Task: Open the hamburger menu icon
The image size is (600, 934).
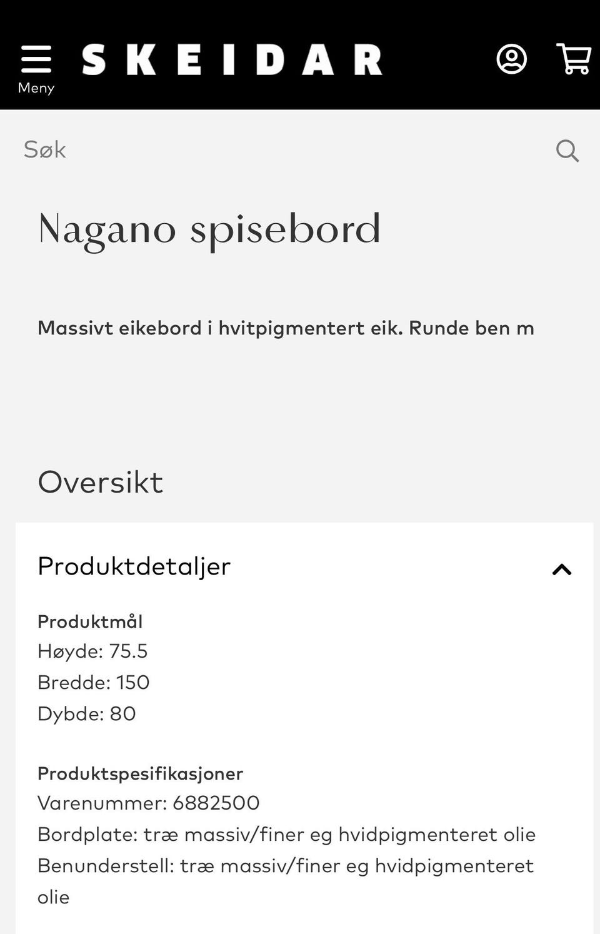Action: tap(36, 59)
